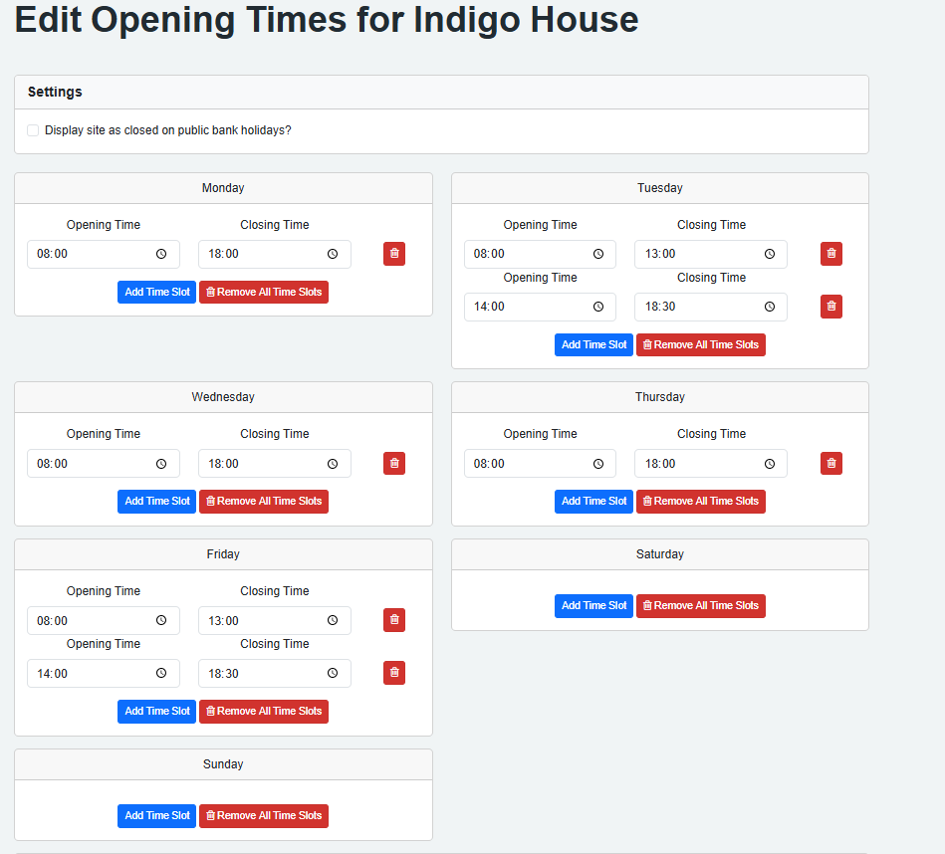Delete Tuesday's 08:00–13:00 time slot
This screenshot has height=854, width=945.
830,254
